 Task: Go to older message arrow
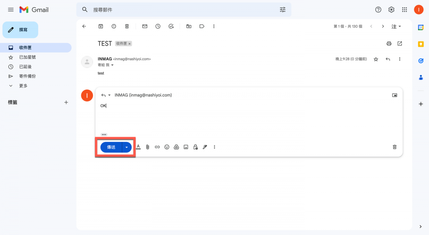(383, 26)
